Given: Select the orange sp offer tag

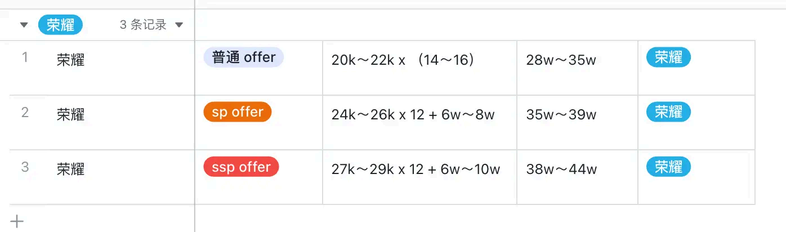Looking at the screenshot, I should pyautogui.click(x=237, y=112).
